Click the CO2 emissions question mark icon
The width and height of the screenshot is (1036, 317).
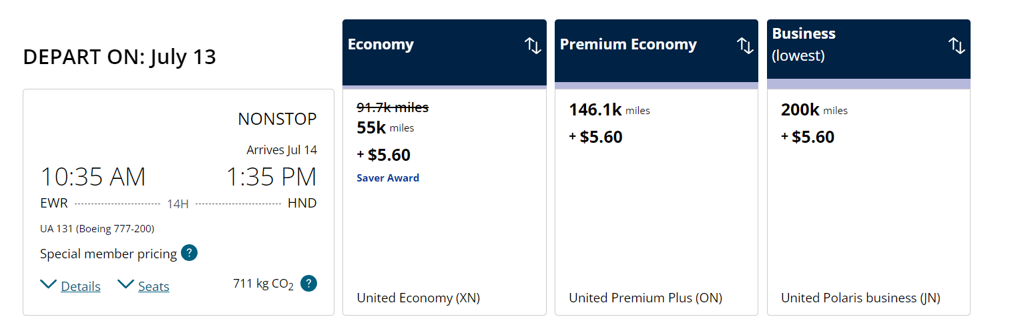[308, 284]
